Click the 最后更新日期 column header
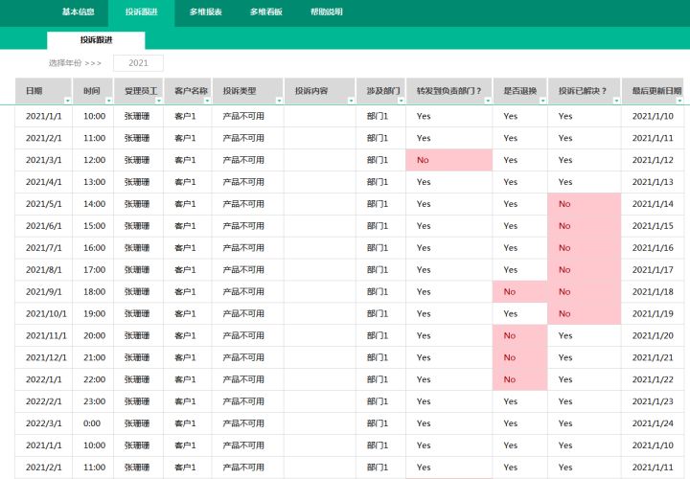 [x=653, y=91]
